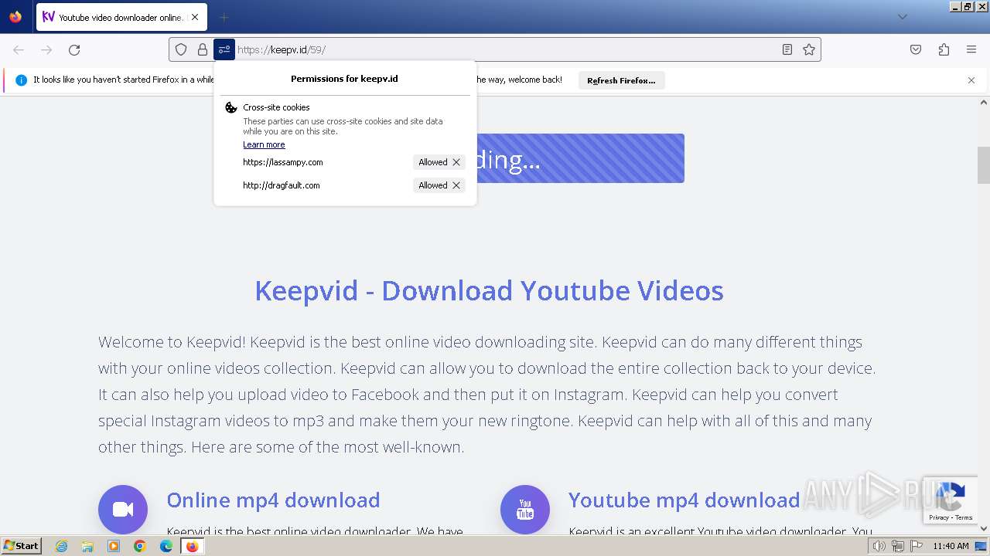Expand the list all tabs dropdown

[x=902, y=17]
